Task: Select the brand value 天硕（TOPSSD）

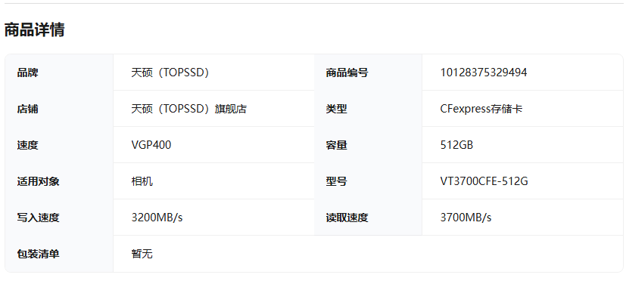Action: click(x=170, y=73)
